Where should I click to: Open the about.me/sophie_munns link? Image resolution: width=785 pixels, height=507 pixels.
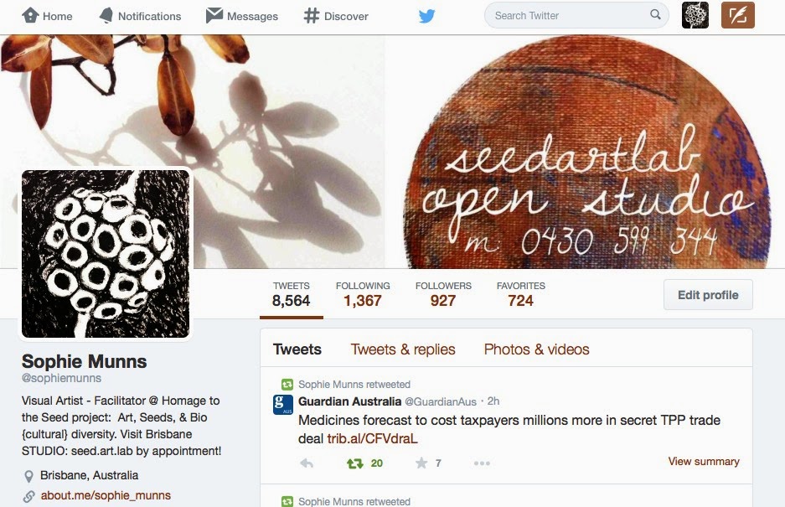(x=106, y=495)
